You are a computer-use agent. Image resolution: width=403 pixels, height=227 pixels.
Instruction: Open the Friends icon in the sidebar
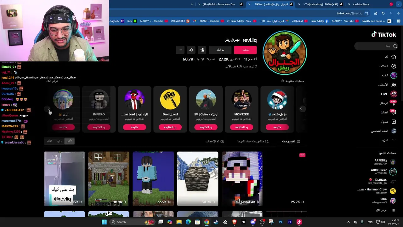pyautogui.click(x=394, y=84)
